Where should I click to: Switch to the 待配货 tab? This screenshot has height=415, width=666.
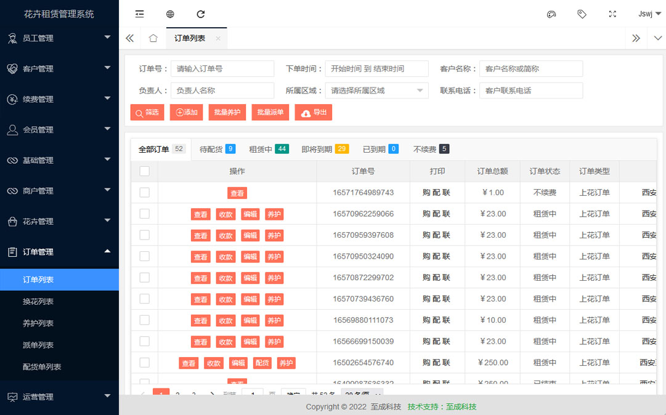pyautogui.click(x=217, y=150)
